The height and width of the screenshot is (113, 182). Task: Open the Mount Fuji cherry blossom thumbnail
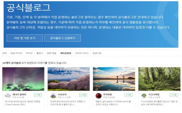coord(69,79)
